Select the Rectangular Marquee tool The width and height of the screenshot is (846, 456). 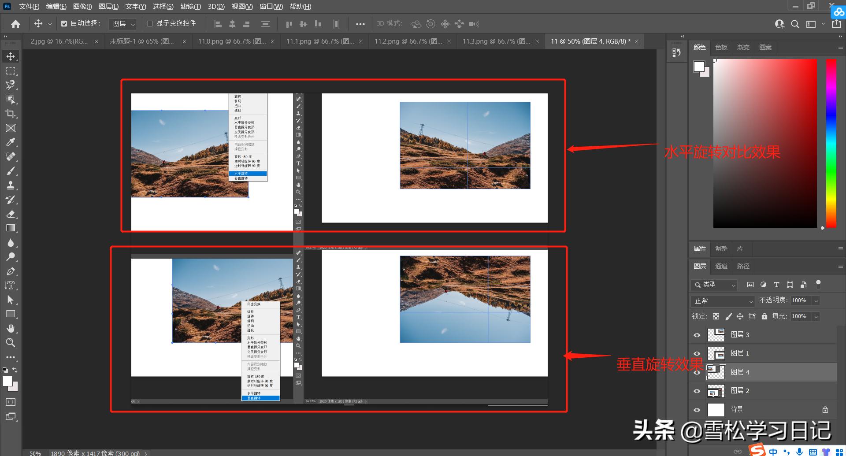tap(11, 70)
